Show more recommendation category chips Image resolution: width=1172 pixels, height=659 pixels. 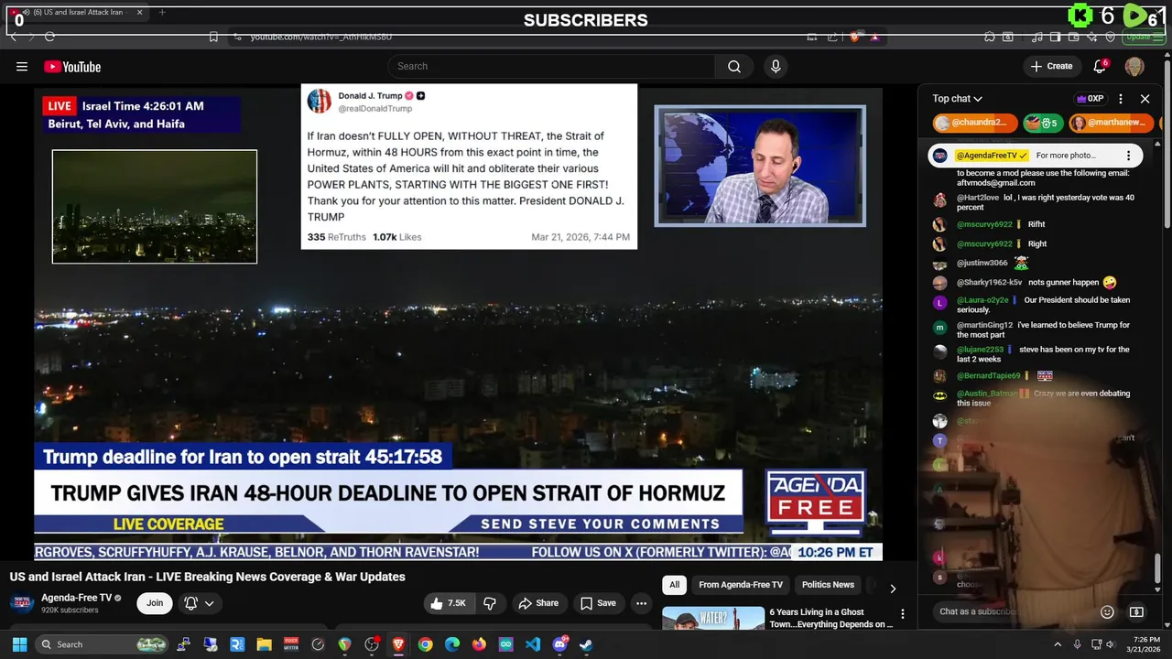tap(893, 589)
